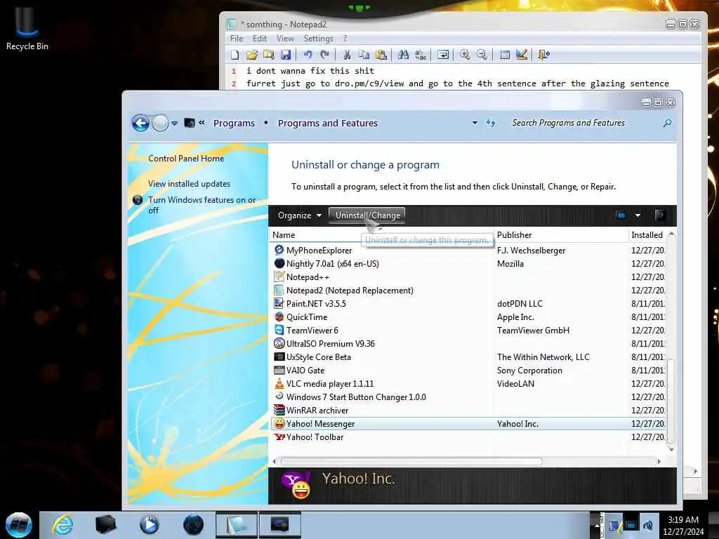Click the Exit icon in Notepad2 toolbar
The height and width of the screenshot is (539, 719).
544,55
